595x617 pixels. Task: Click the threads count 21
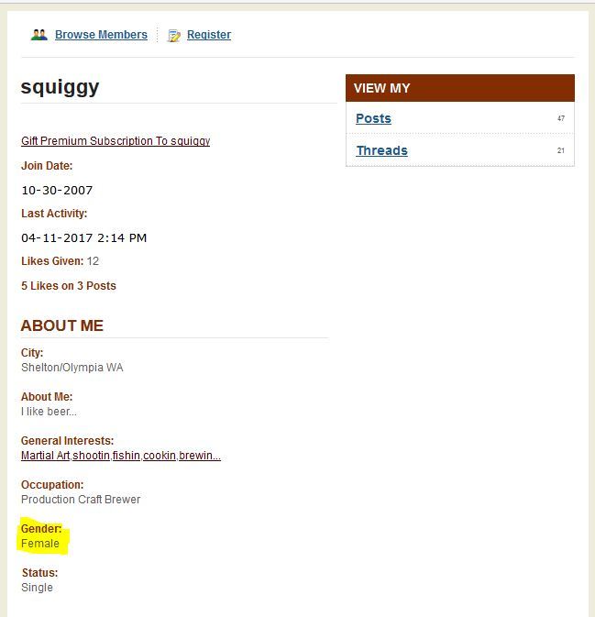tap(561, 150)
